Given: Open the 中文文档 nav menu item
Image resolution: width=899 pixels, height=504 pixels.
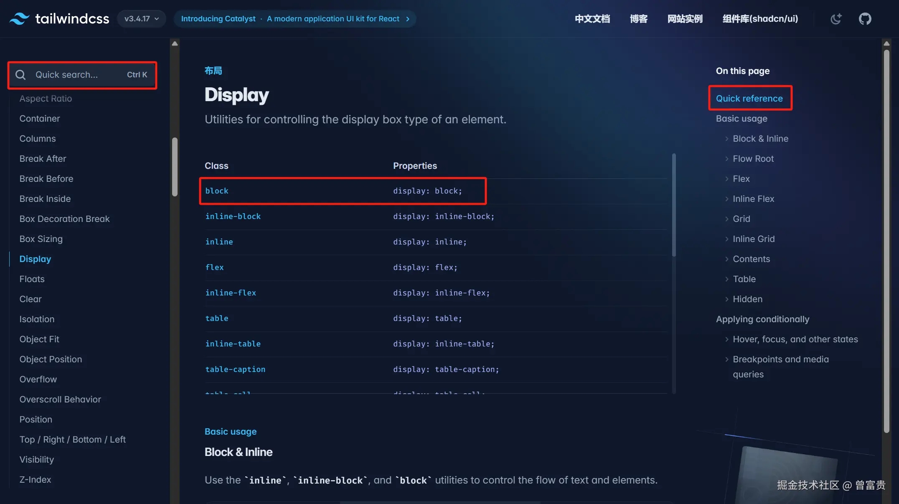Looking at the screenshot, I should 592,19.
